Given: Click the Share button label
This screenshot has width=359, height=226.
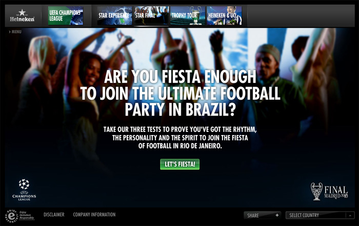Looking at the screenshot, I should [x=253, y=215].
